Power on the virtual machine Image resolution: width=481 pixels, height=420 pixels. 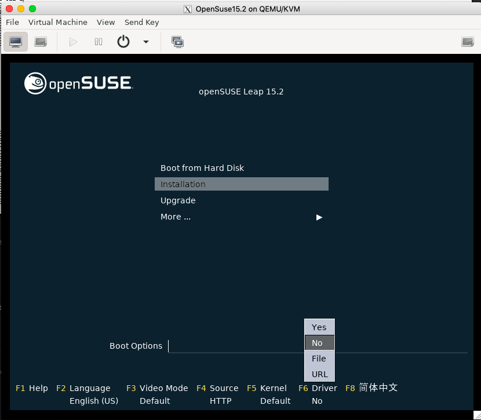point(73,42)
